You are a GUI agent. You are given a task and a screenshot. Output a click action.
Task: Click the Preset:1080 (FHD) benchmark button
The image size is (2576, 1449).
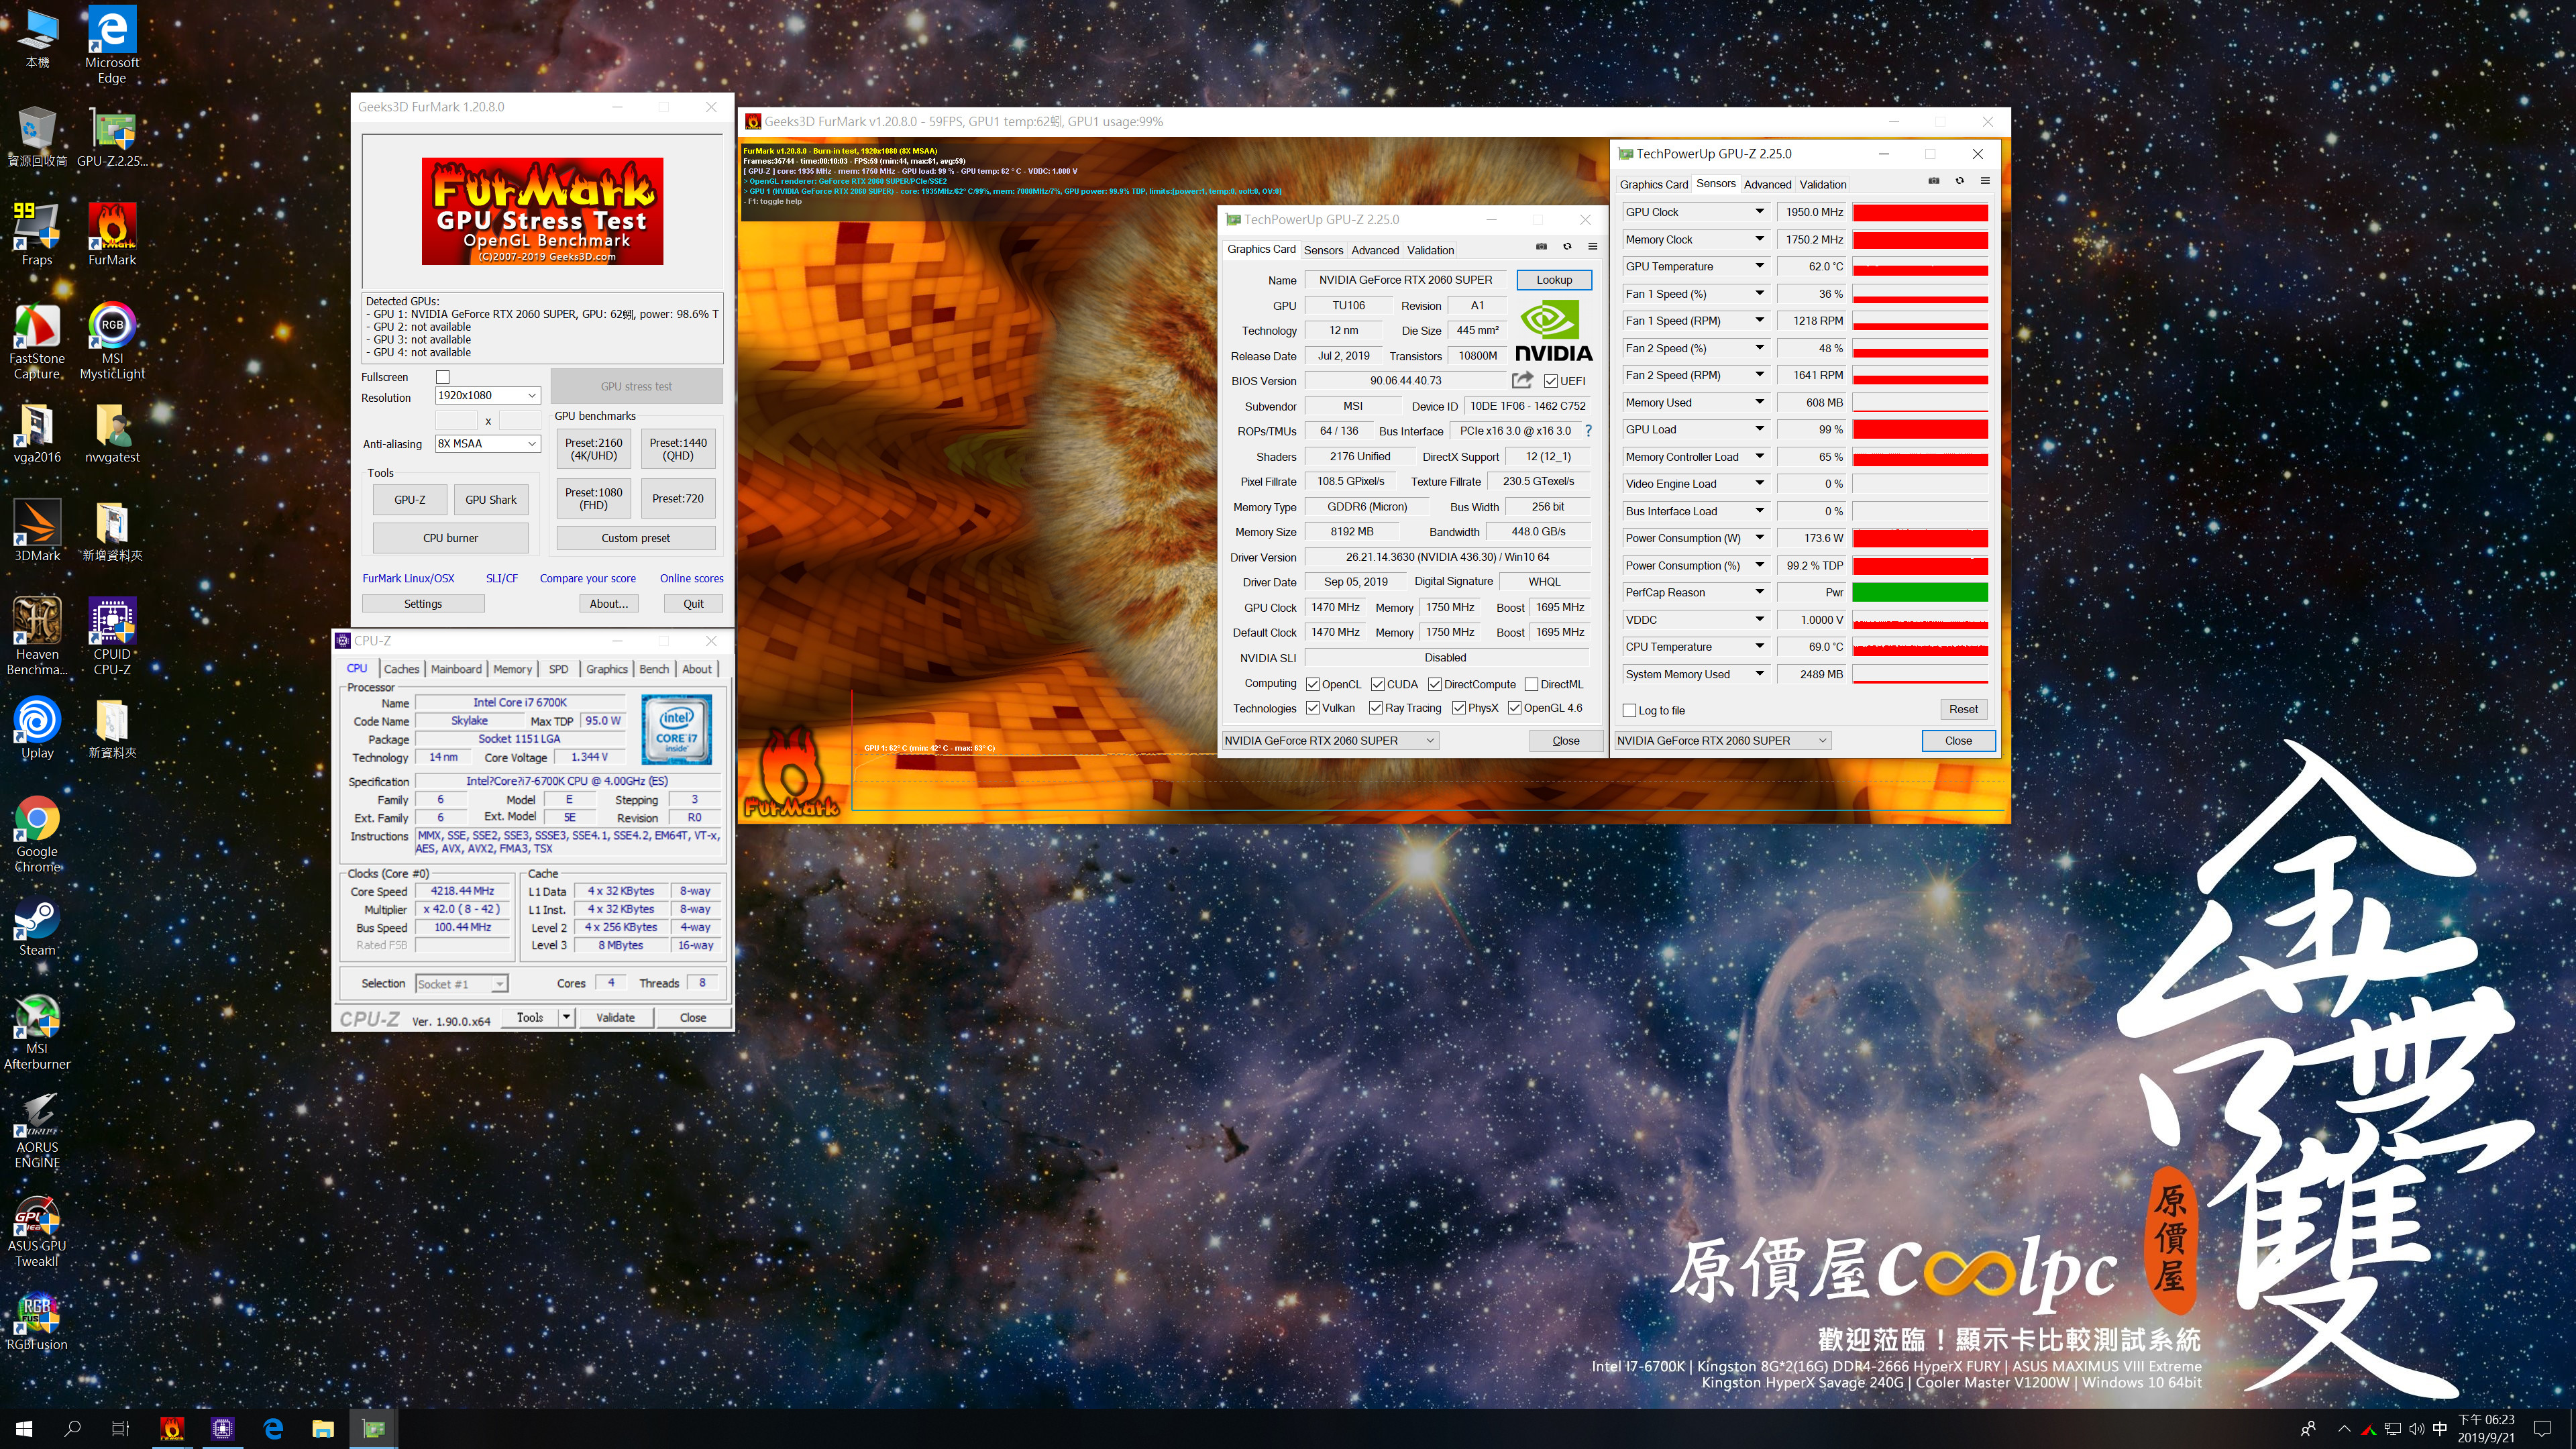593,498
